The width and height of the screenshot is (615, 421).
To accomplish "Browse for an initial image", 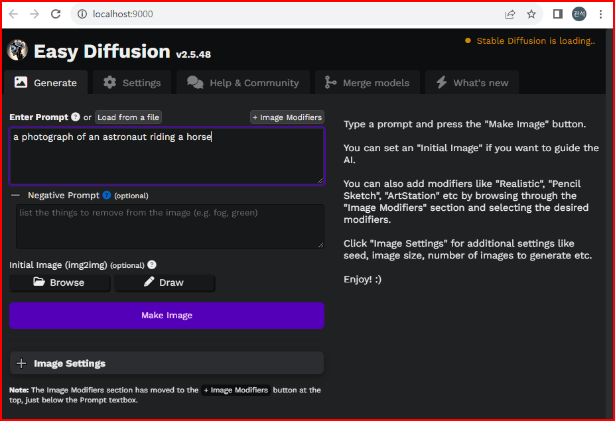I will point(60,282).
